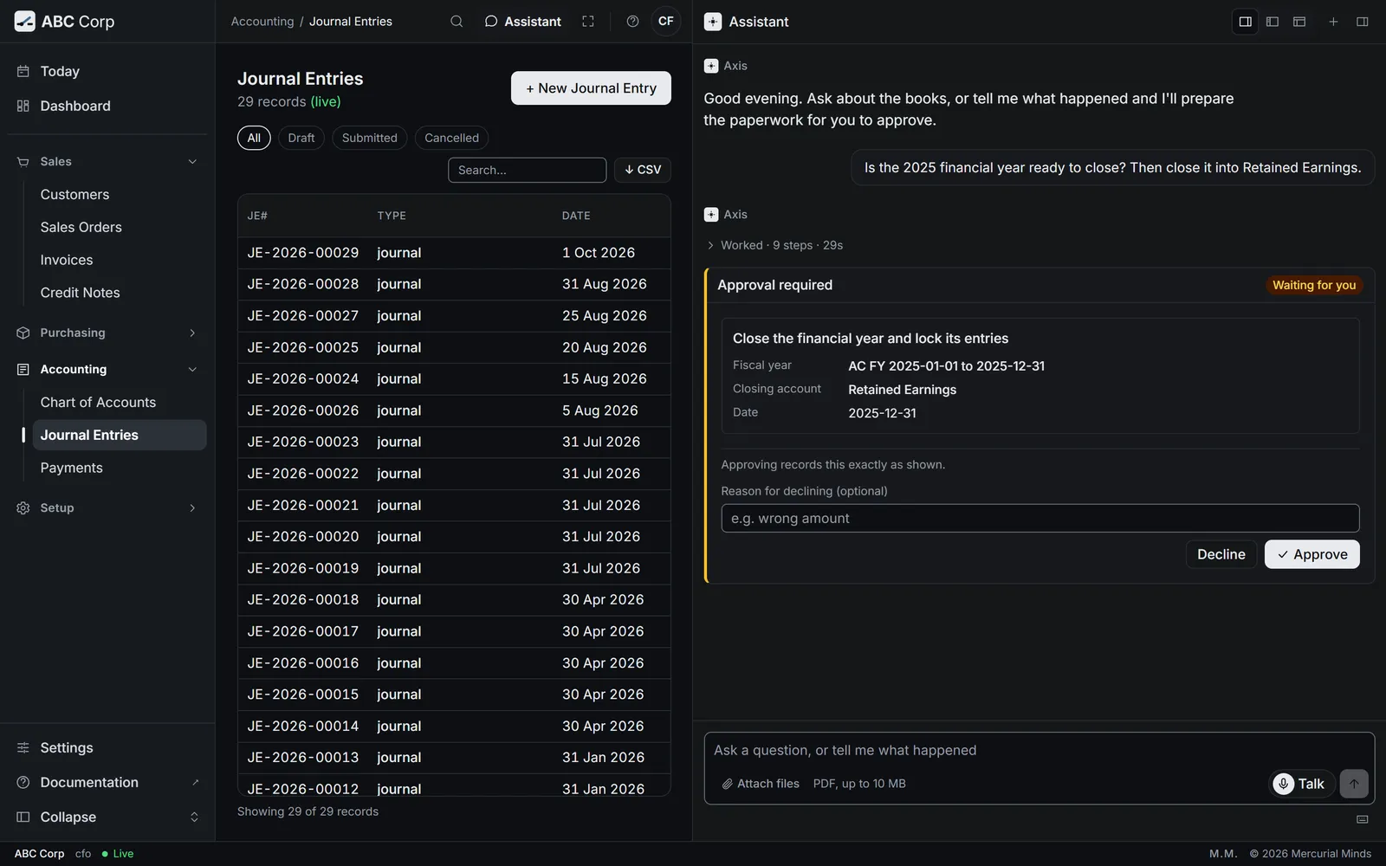Click the New Journal Entry button
The image size is (1386, 866).
pyautogui.click(x=591, y=88)
